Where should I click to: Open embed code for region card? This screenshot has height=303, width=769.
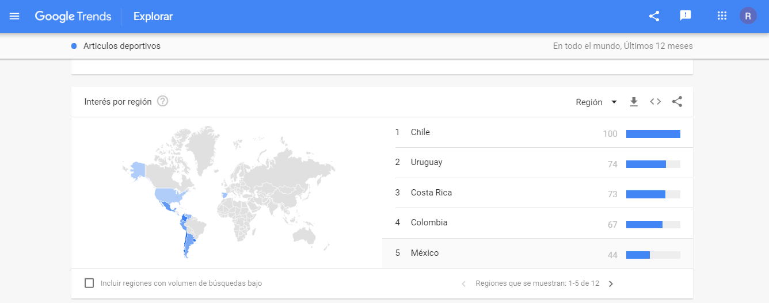point(656,102)
